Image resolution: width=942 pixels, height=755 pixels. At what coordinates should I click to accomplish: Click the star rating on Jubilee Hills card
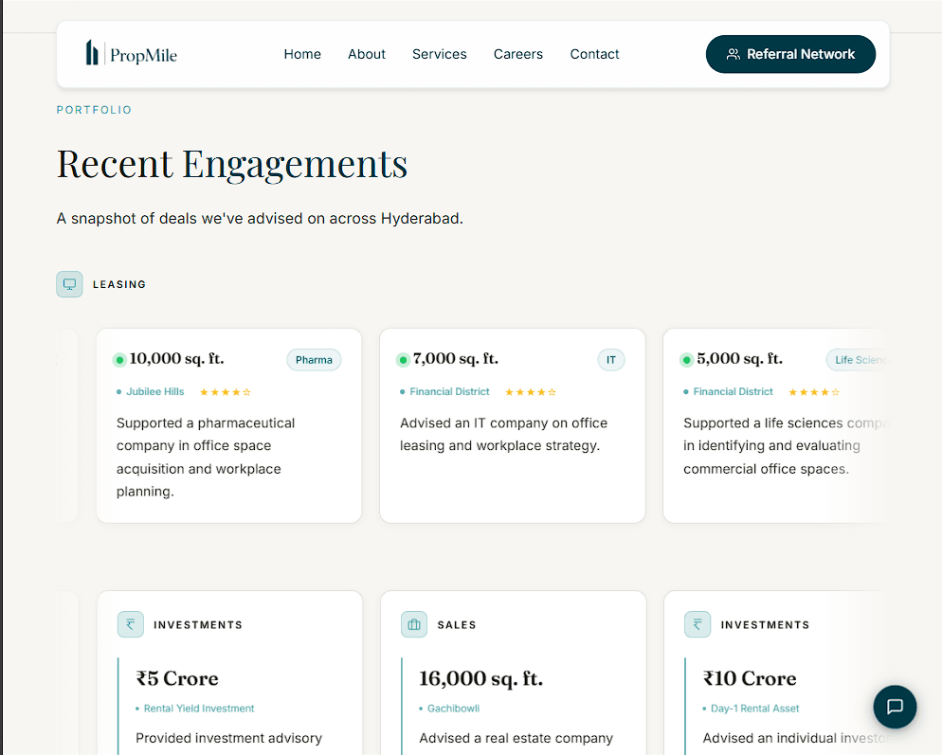226,392
